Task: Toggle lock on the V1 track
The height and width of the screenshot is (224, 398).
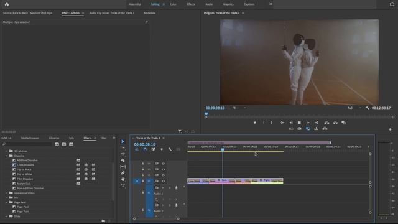Action: pyautogui.click(x=143, y=181)
